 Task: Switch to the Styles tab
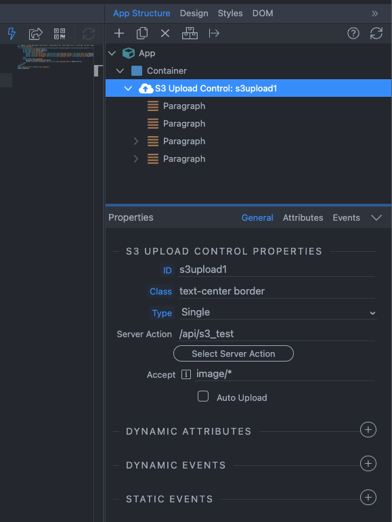[230, 14]
